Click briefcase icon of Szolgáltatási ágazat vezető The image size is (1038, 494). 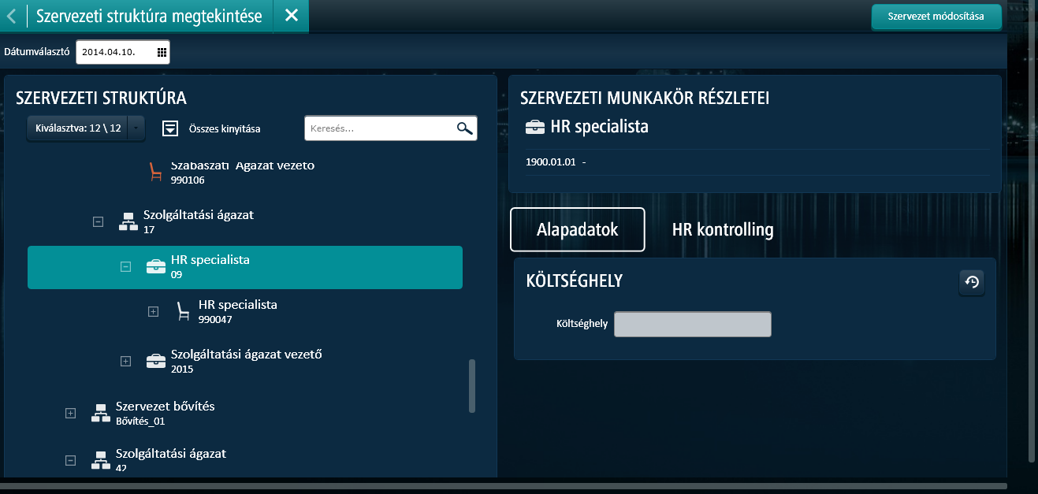[x=156, y=361]
